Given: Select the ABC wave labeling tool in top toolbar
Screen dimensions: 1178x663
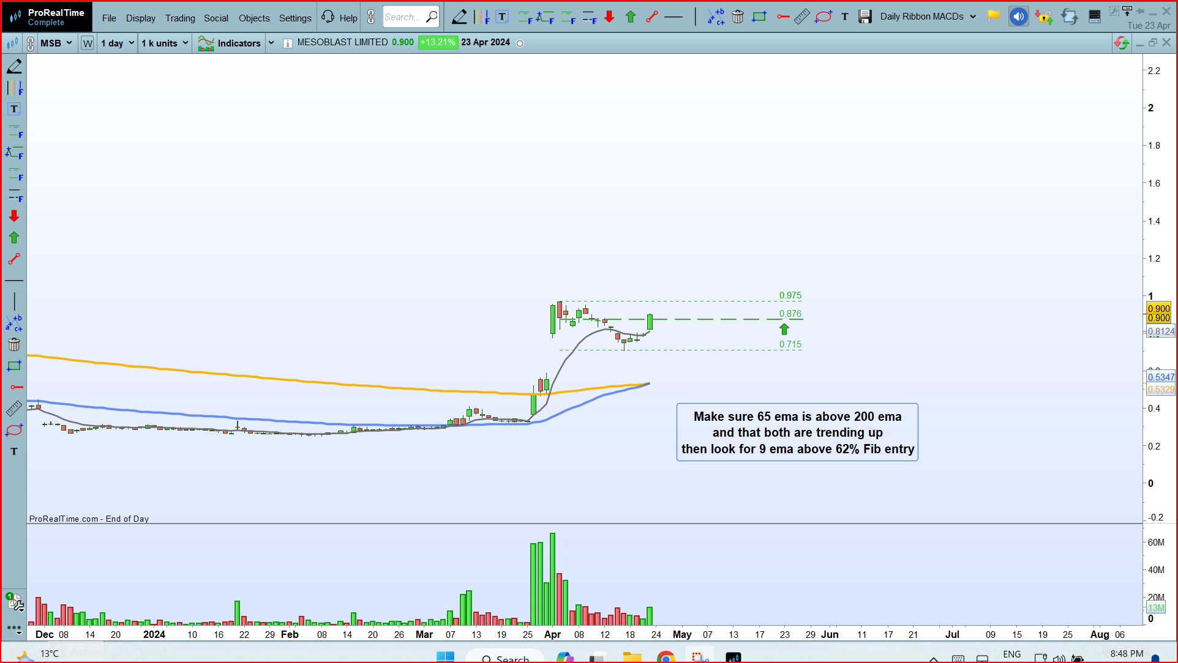Looking at the screenshot, I should click(x=716, y=17).
